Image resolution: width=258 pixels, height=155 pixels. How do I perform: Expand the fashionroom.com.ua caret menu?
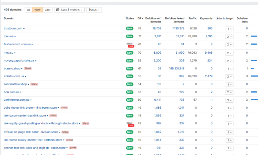[32, 44]
